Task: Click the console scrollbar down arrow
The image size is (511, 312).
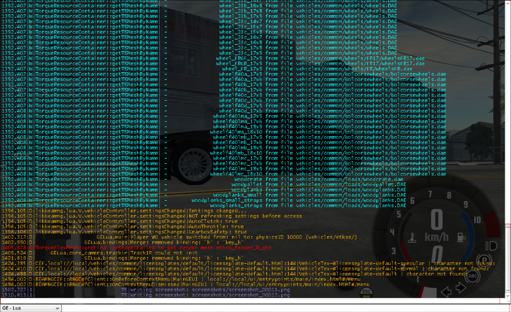Action: (x=508, y=296)
